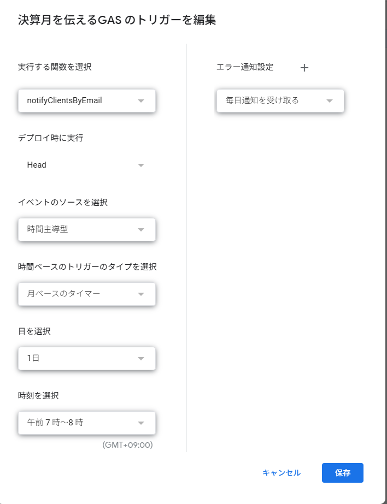The width and height of the screenshot is (387, 504).
Task: Click the arrow icon beside Head
Action: click(x=141, y=165)
